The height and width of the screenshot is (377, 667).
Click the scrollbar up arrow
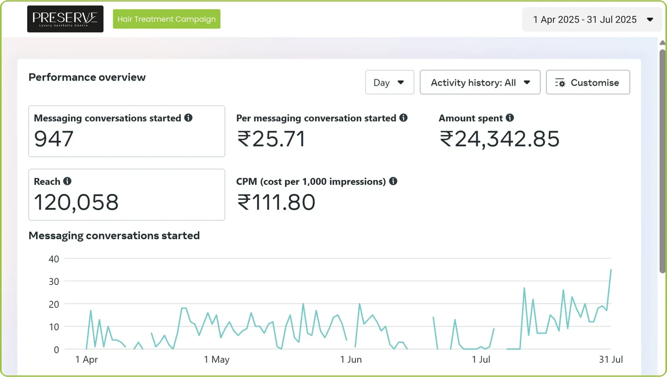pyautogui.click(x=662, y=42)
